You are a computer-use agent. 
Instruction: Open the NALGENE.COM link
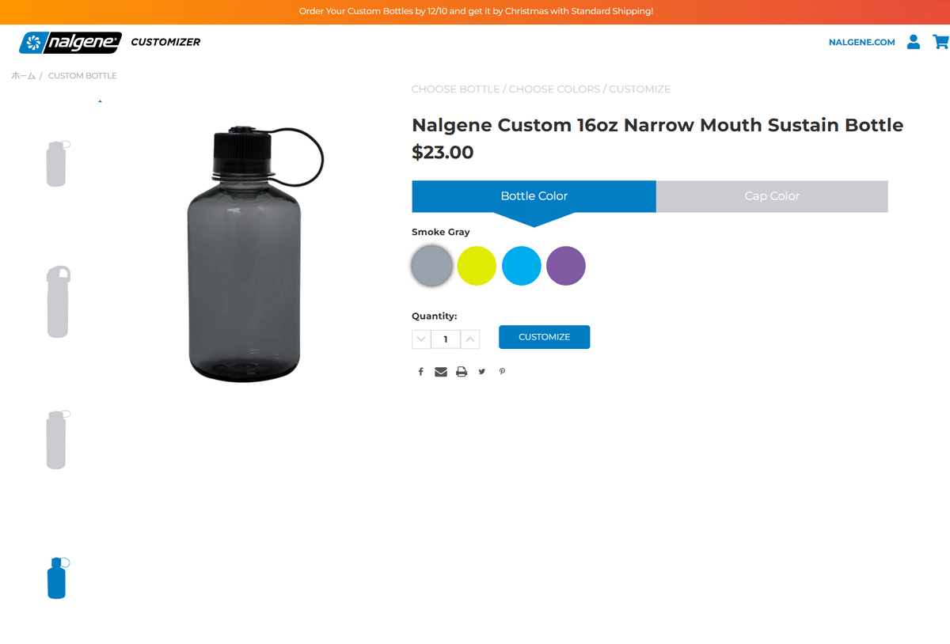(x=861, y=43)
